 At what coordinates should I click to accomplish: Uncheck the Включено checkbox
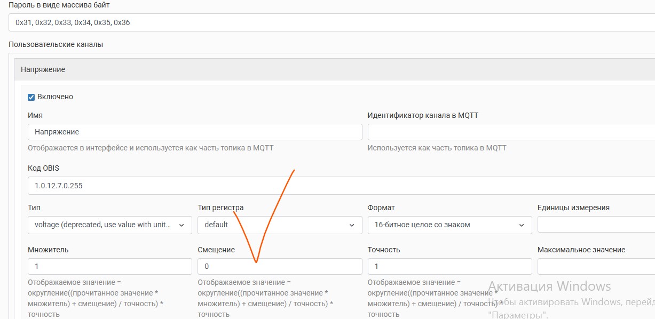31,97
